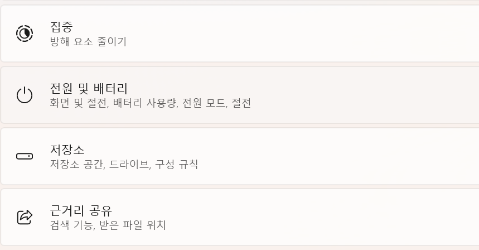Select the 화면 및 절전, 배터리 사용량 description
The image size is (479, 250).
(151, 103)
